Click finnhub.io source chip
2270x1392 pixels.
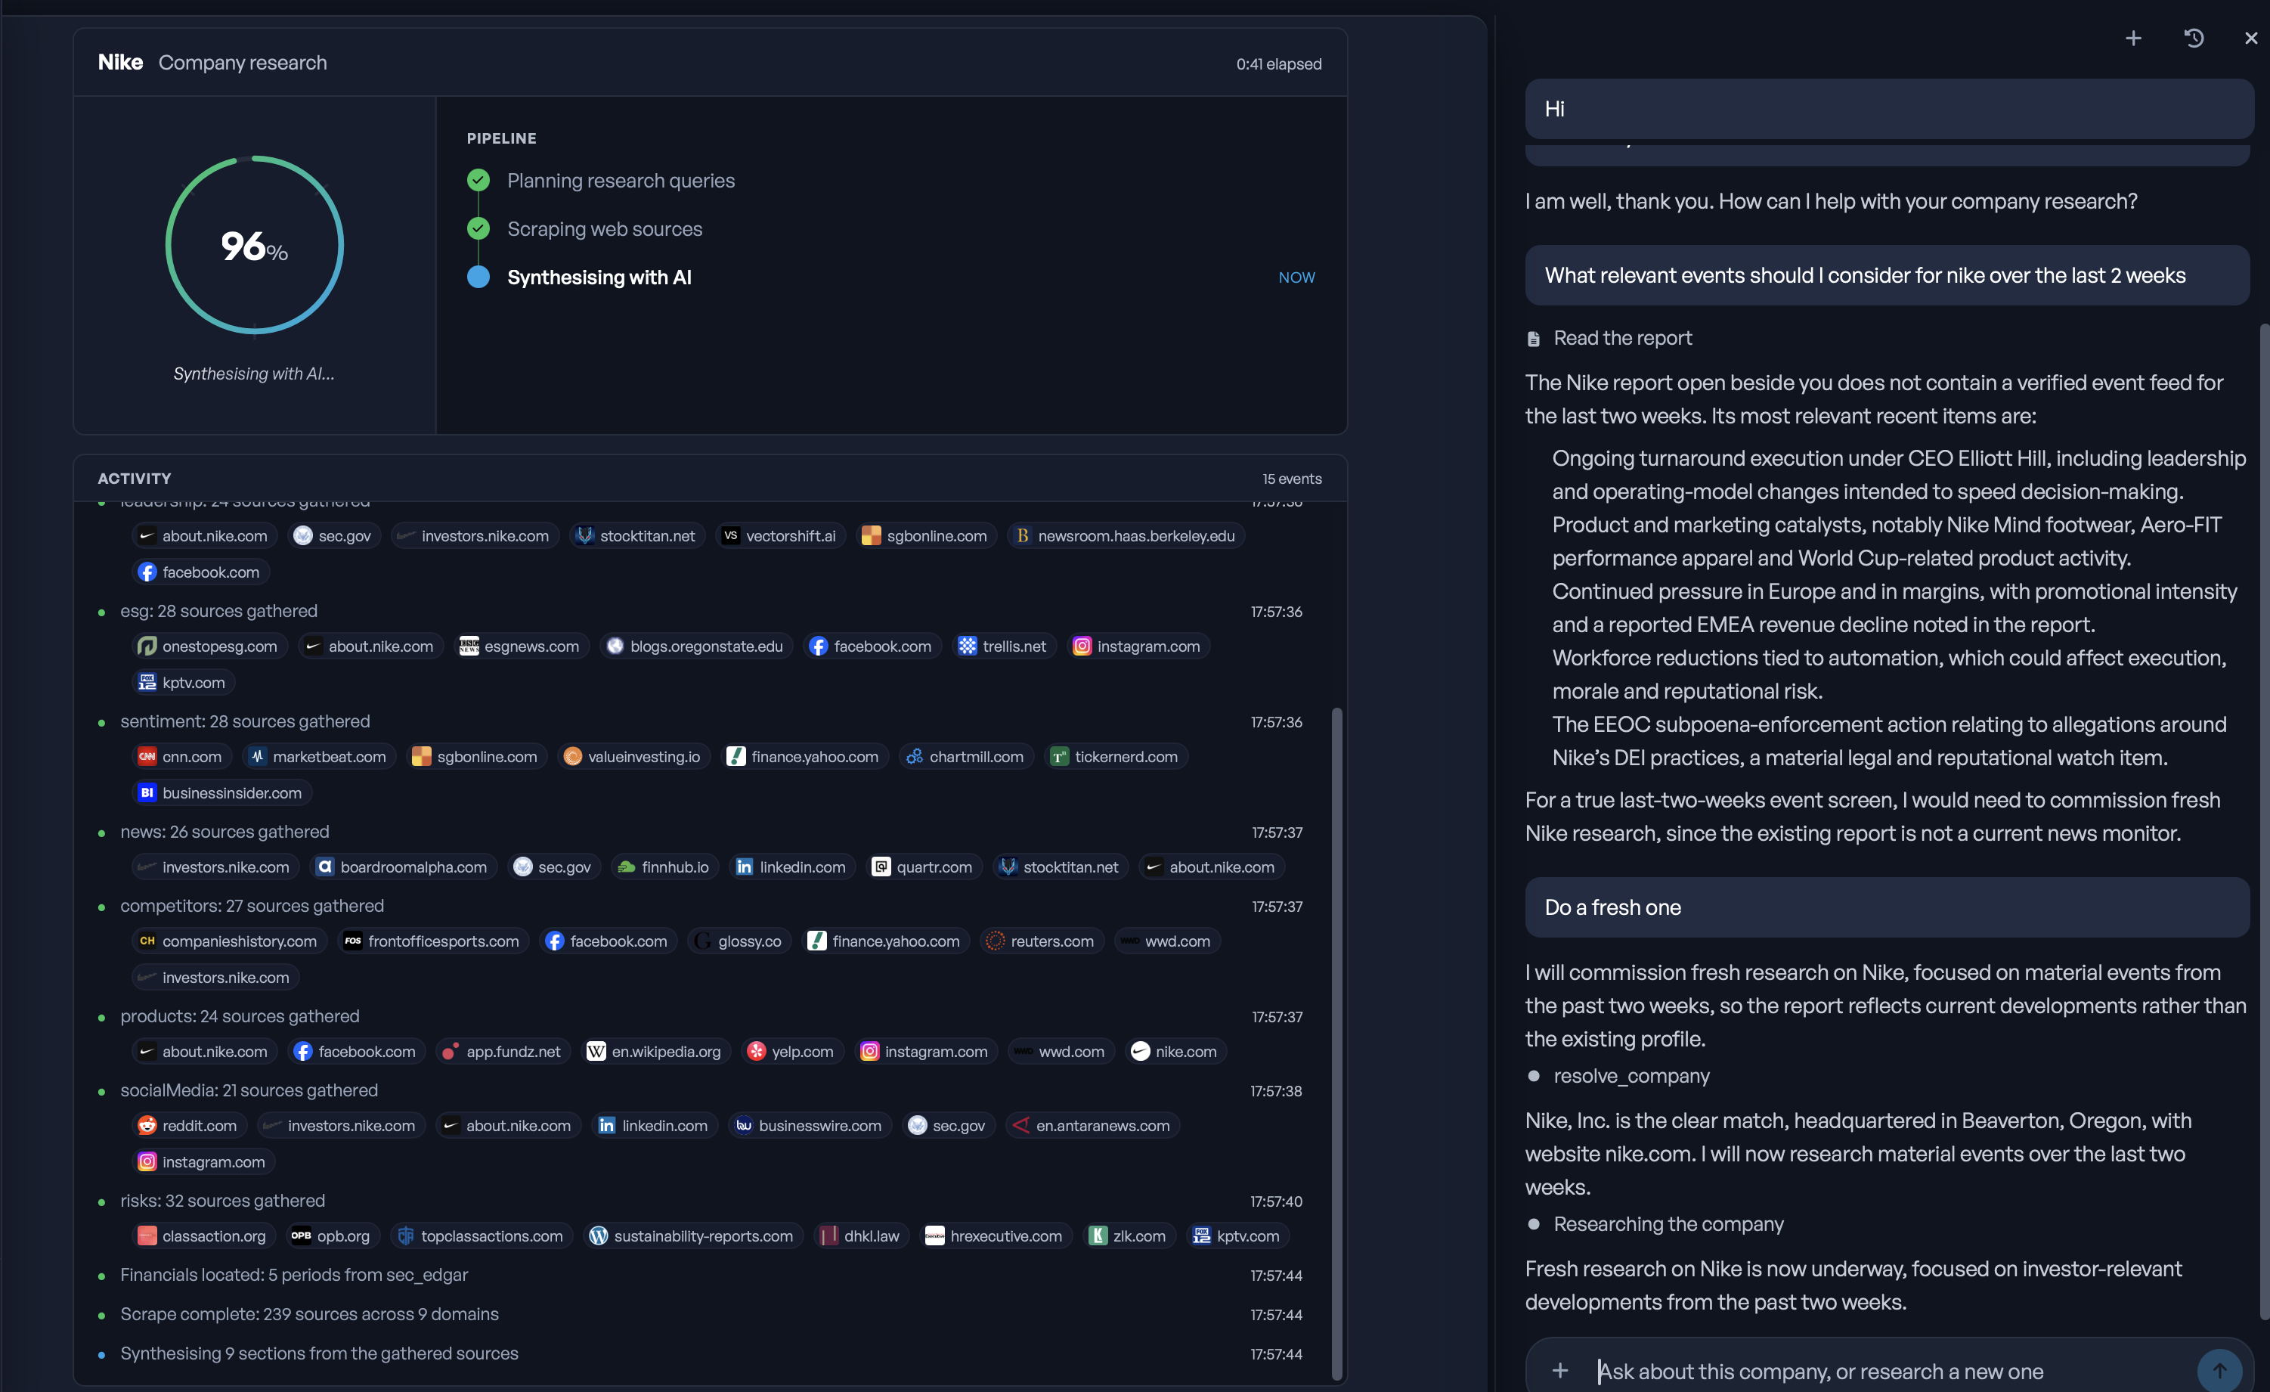pos(664,868)
